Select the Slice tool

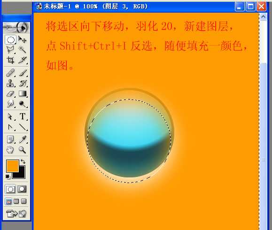23,60
